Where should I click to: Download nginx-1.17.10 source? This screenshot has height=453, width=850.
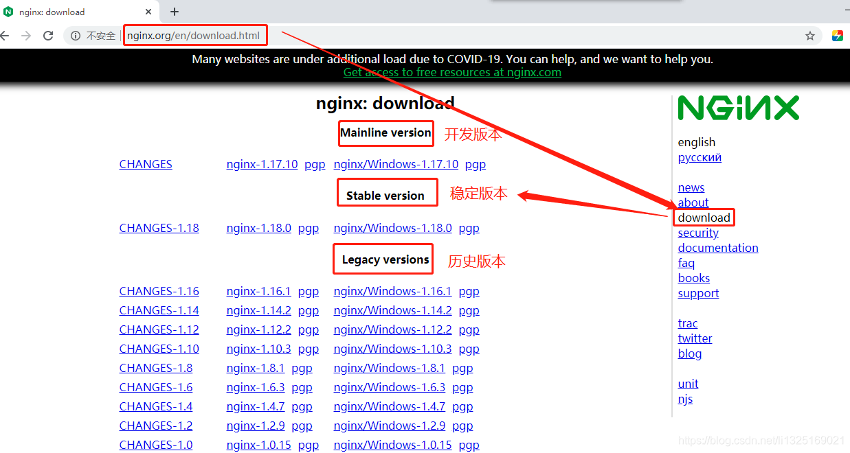(x=262, y=164)
